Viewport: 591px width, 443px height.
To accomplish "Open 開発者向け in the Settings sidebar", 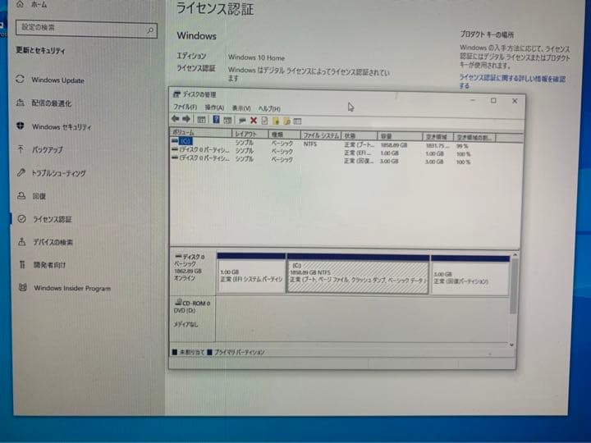I will pos(42,265).
